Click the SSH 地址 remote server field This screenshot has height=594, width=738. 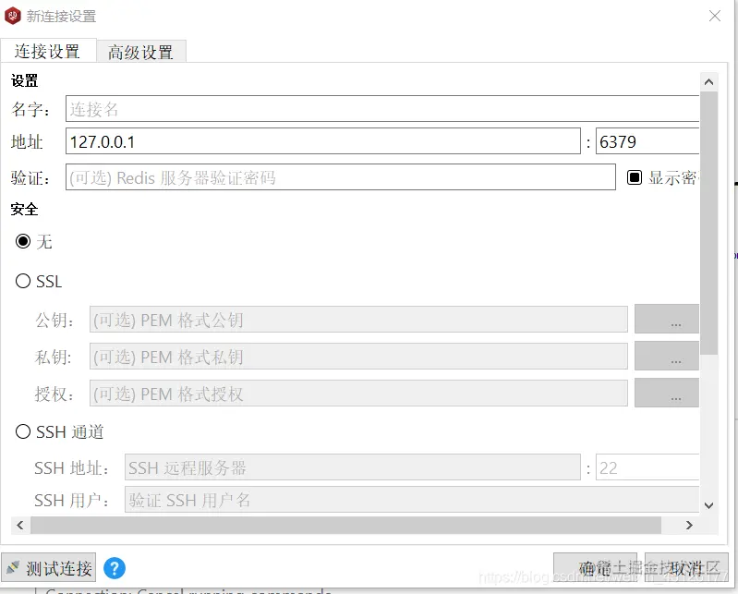353,467
